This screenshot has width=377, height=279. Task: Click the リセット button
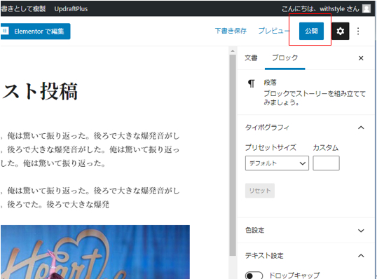[260, 191]
